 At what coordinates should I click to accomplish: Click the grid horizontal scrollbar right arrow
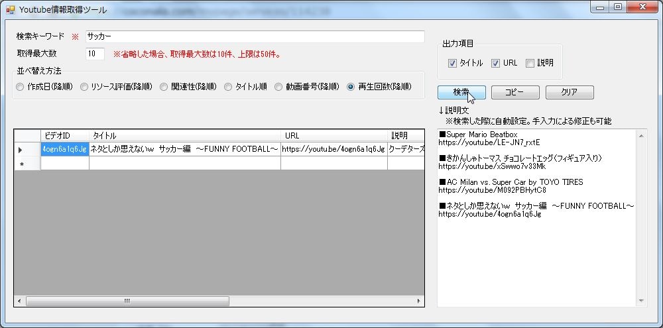[418, 301]
